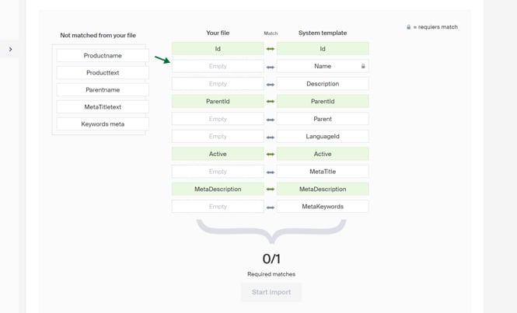Image resolution: width=517 pixels, height=313 pixels.
Task: Click the green match arrow for ParentId
Action: pos(271,102)
